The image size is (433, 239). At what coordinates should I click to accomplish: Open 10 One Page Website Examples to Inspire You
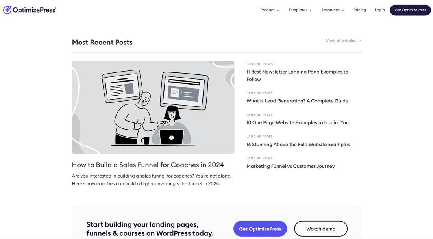tap(298, 123)
